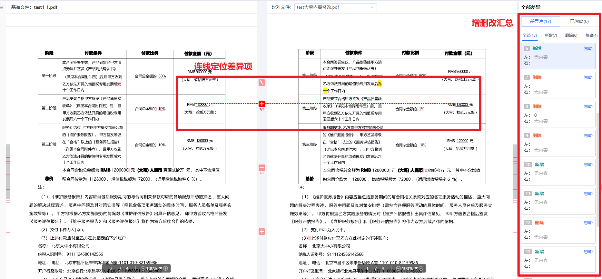Select the 修改(4) filter tab

591,35
